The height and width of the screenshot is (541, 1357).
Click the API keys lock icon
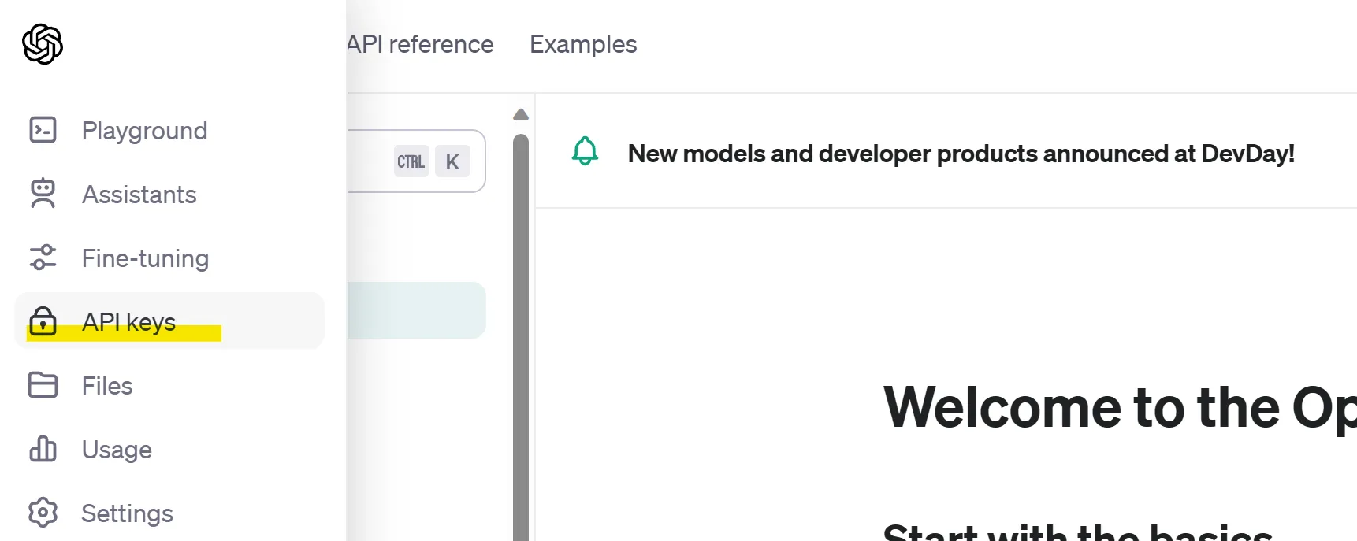[x=43, y=321]
